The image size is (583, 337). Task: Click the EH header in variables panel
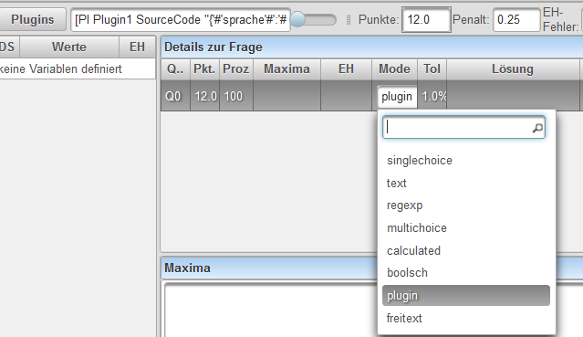[137, 47]
